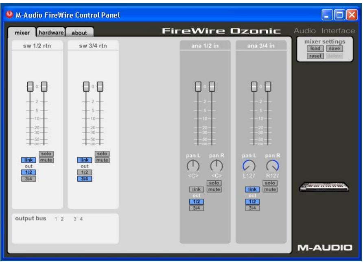Image resolution: width=363 pixels, height=262 pixels.
Task: Click the L127 pan value
Action: click(249, 175)
